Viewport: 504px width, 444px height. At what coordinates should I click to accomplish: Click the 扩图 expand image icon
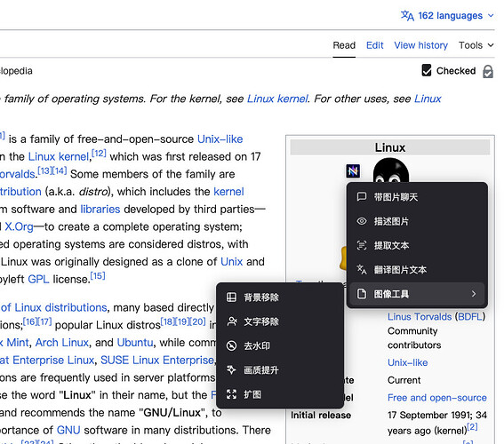click(x=231, y=394)
